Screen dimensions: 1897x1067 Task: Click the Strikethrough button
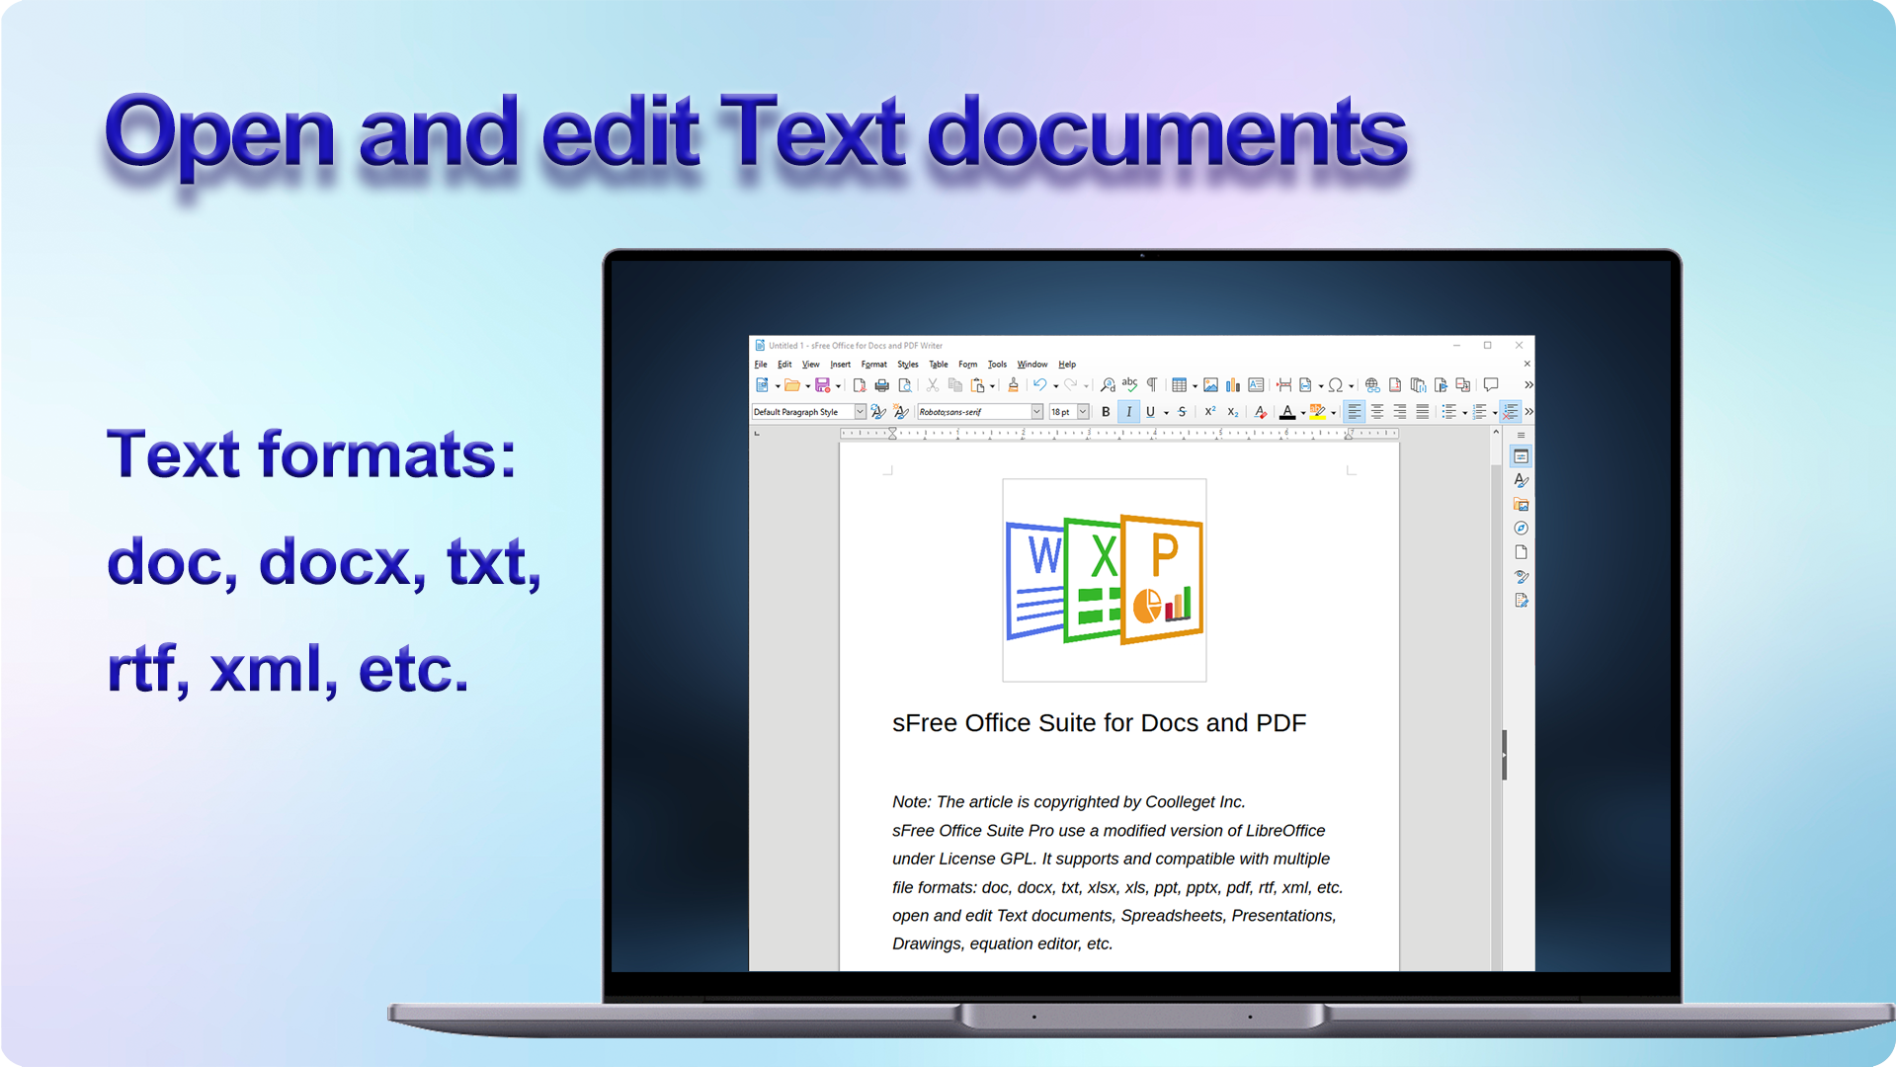click(x=1182, y=412)
